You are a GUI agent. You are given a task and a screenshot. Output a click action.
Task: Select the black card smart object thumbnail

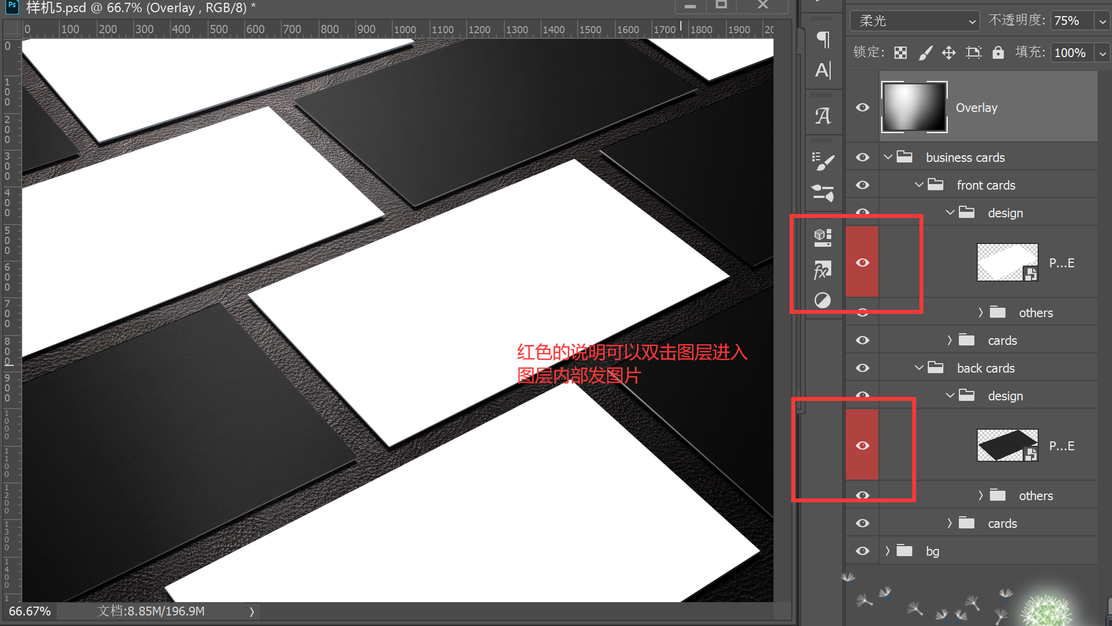(x=1007, y=445)
